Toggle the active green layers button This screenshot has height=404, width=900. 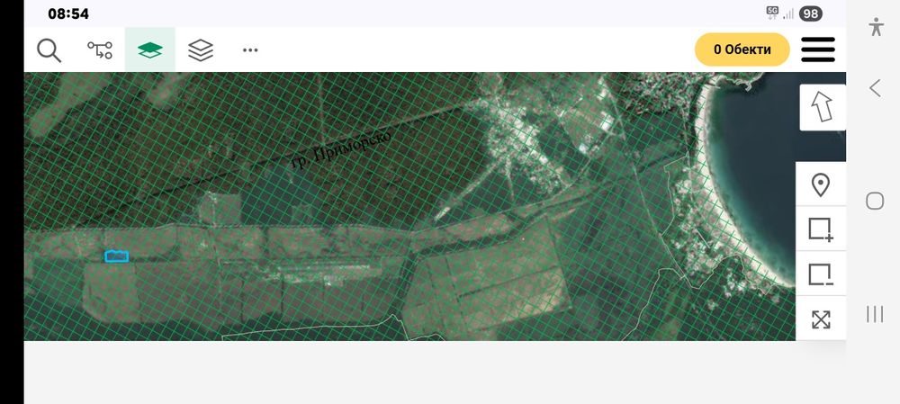pyautogui.click(x=149, y=49)
